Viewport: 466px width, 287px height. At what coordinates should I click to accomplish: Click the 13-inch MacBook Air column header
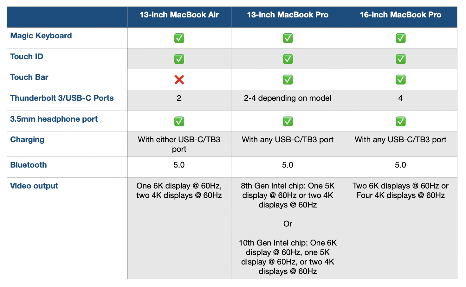(179, 15)
